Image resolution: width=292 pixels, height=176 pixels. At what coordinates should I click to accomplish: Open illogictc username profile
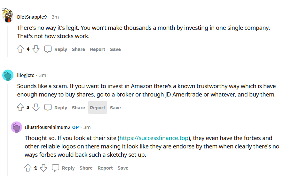pos(26,75)
